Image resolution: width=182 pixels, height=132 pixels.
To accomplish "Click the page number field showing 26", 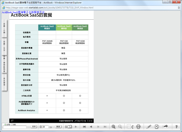I will pos(45,127).
